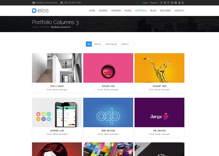The image size is (219, 156).
Task: Open the saxophone Packages Info thumbnail
Action: coord(159,68)
